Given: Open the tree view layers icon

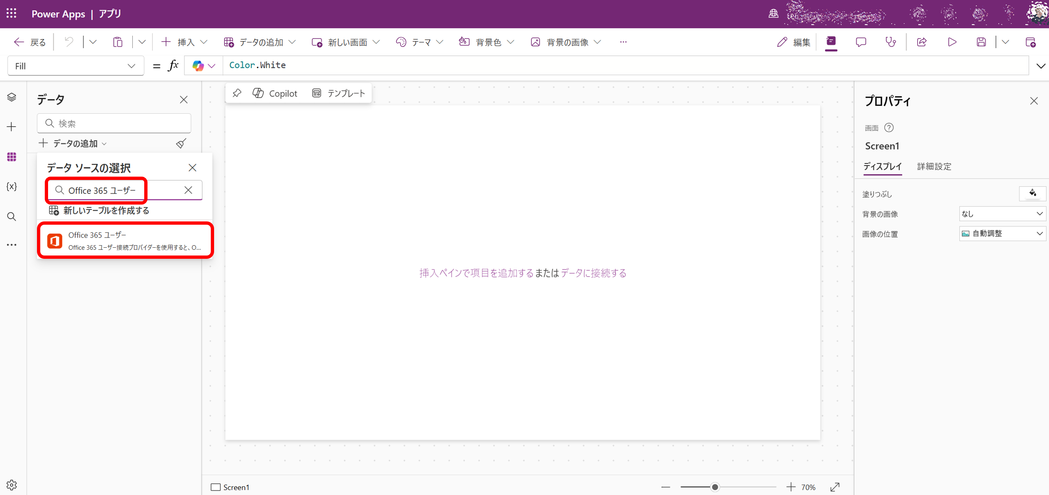Looking at the screenshot, I should pos(12,97).
